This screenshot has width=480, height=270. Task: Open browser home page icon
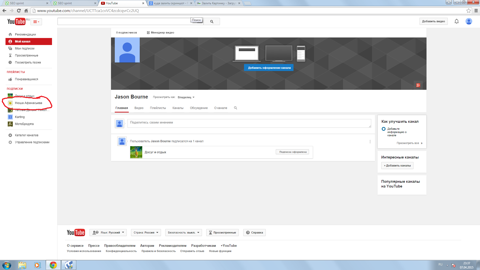pos(26,10)
